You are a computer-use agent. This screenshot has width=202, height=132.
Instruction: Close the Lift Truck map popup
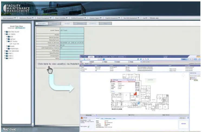point(135,80)
